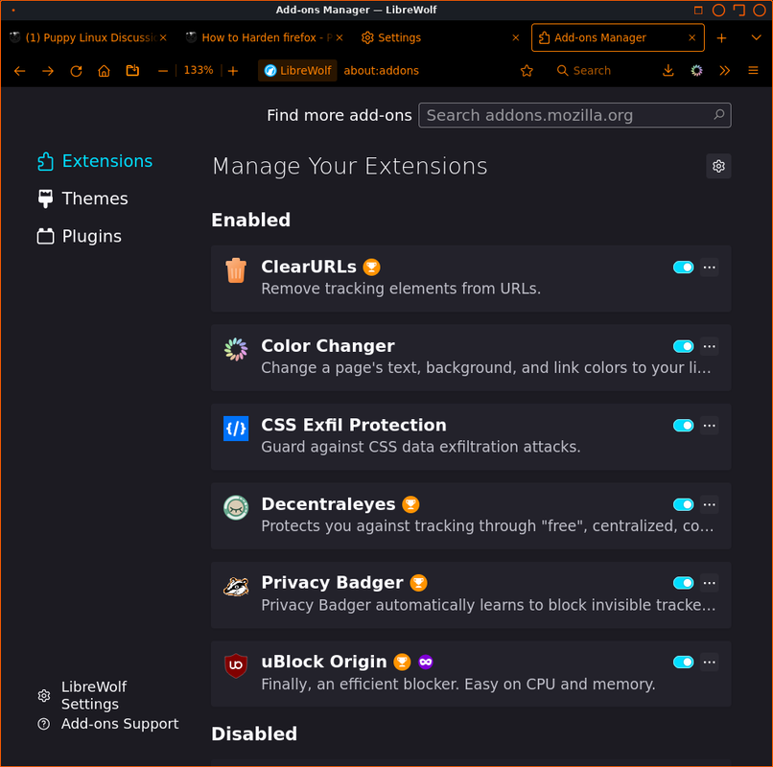
Task: Open the Downloads panel icon
Action: tap(668, 71)
